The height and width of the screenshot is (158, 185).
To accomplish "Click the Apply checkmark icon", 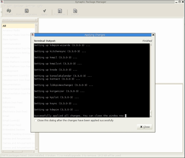I will tap(44, 11).
